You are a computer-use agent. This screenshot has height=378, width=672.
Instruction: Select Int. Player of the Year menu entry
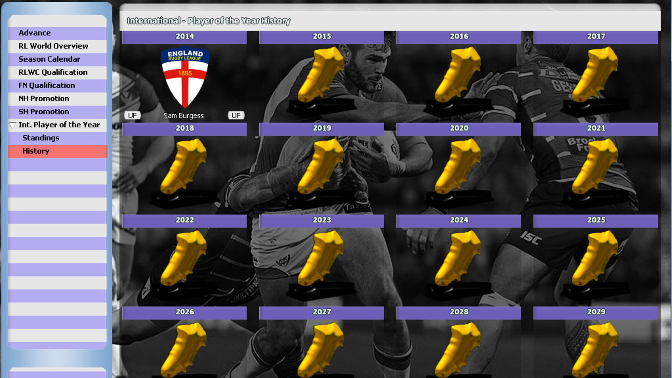[57, 125]
